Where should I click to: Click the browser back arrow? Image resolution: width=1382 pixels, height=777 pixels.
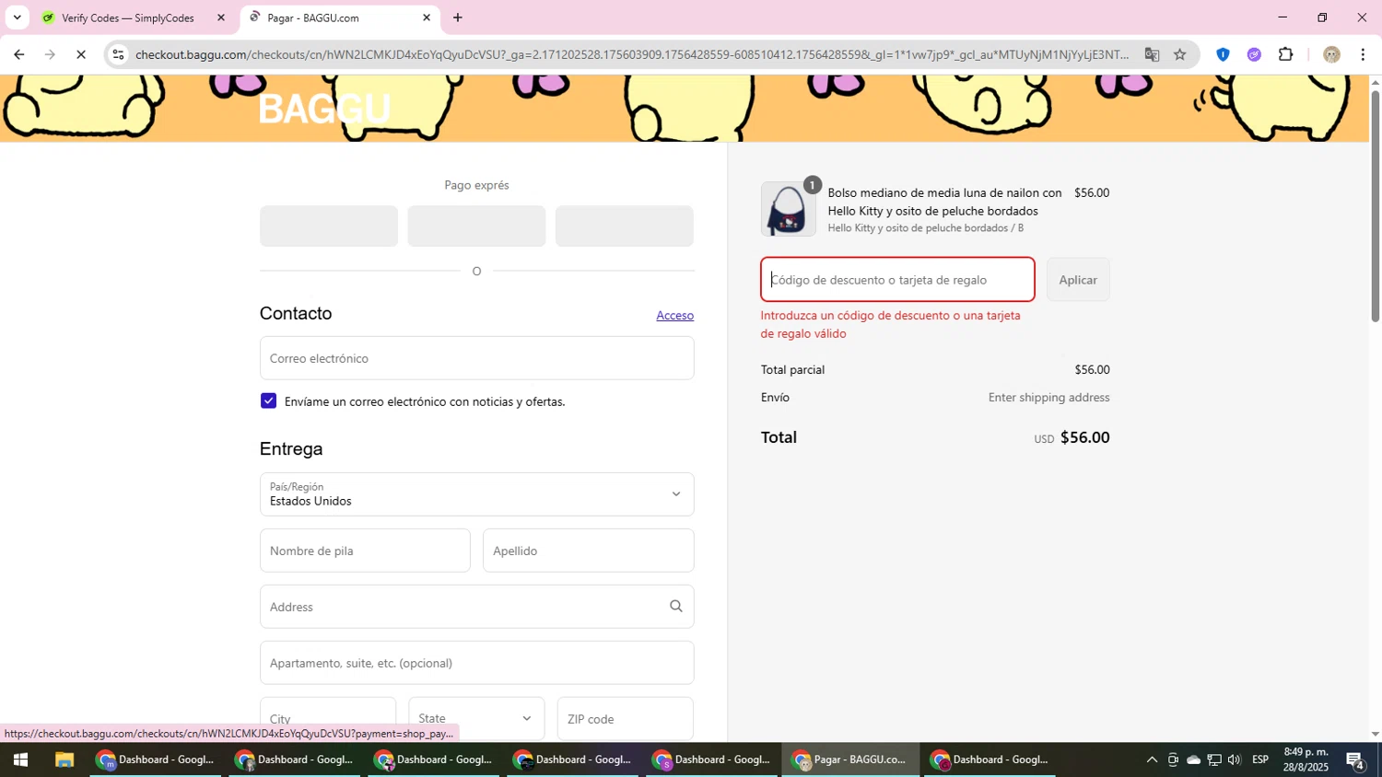click(x=18, y=54)
